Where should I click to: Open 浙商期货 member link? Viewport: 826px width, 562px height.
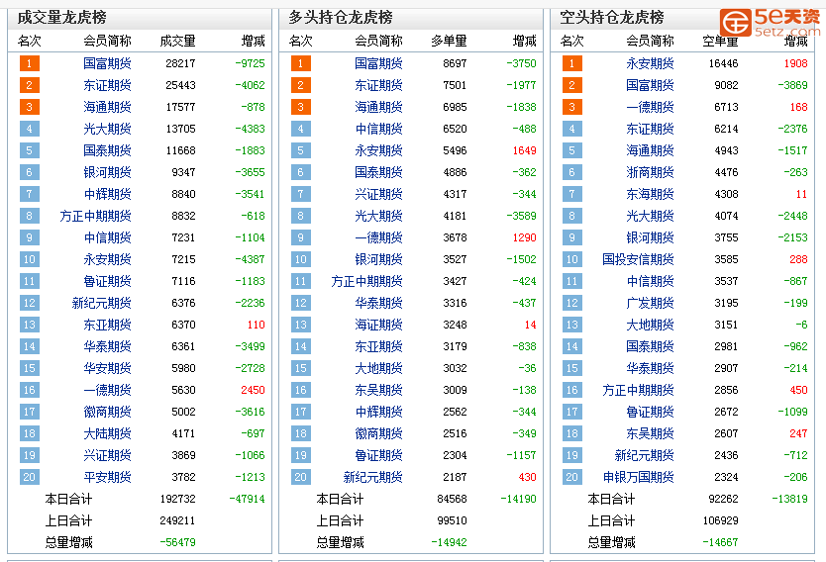pos(650,172)
